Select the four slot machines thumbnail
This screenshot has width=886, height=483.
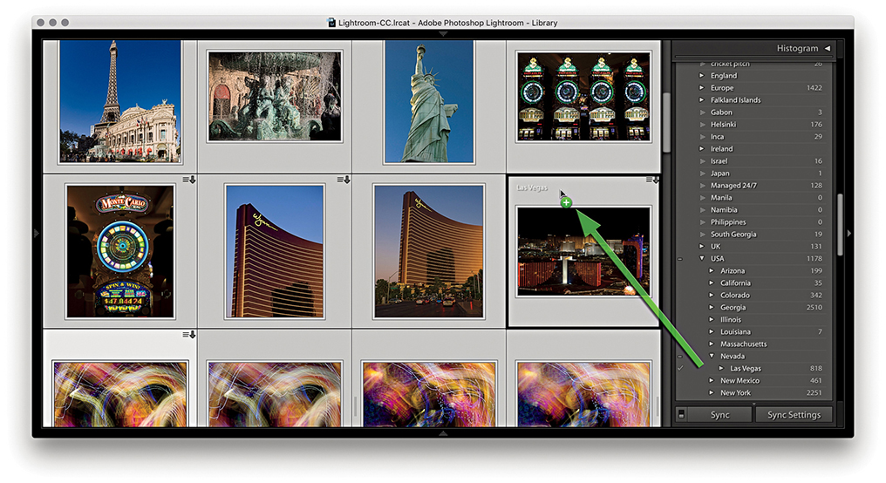coord(583,97)
